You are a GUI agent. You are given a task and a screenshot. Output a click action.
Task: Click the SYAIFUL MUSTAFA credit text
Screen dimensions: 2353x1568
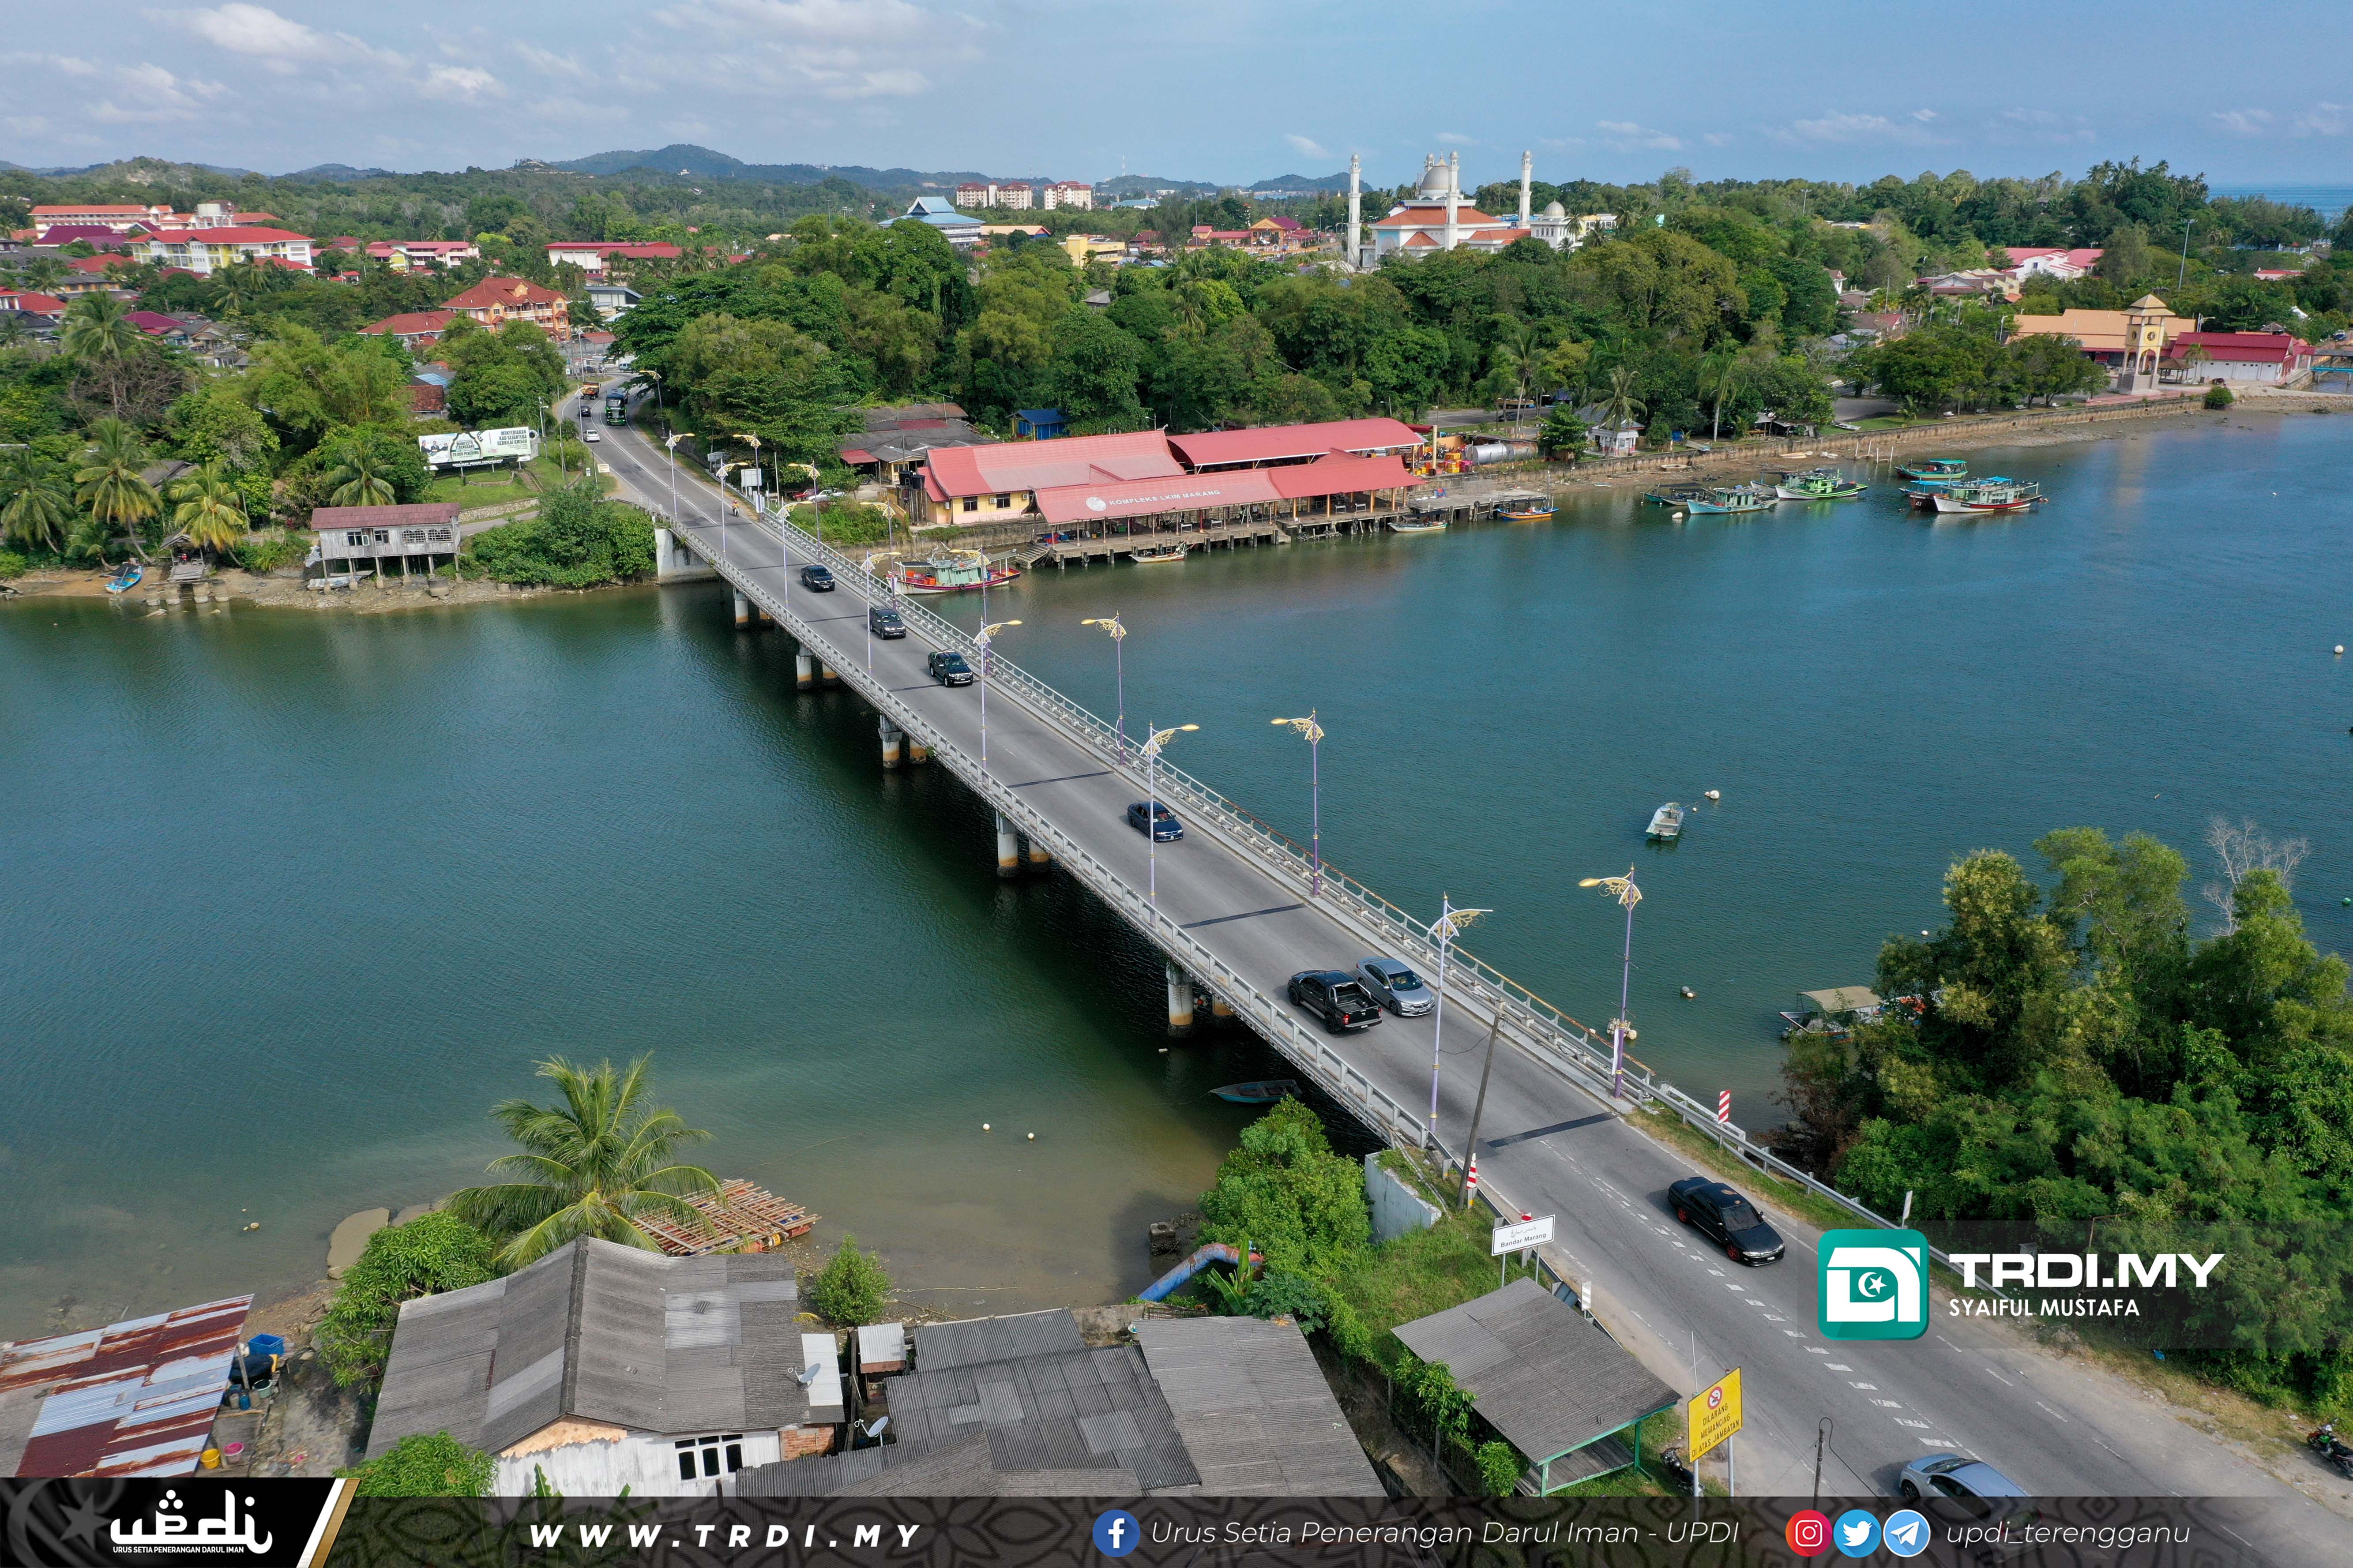[2044, 1308]
